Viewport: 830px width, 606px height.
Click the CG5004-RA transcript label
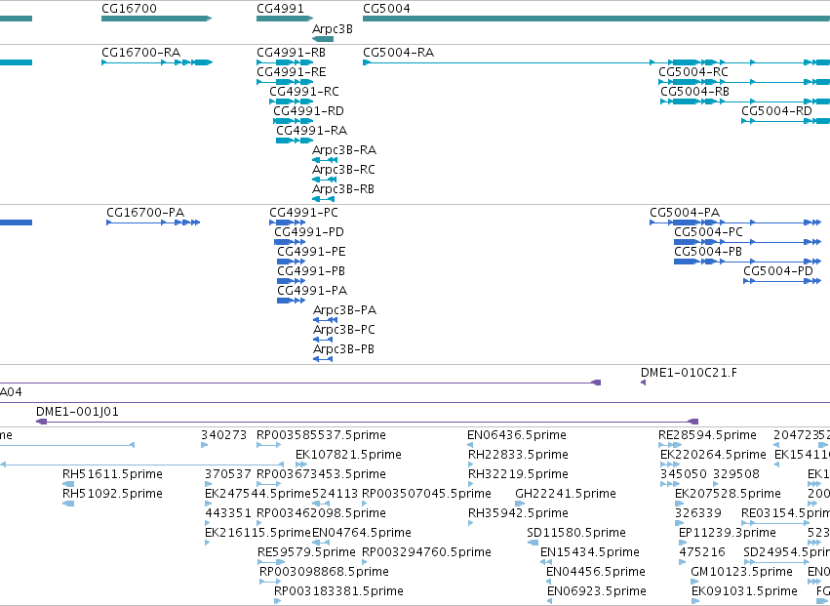point(399,53)
